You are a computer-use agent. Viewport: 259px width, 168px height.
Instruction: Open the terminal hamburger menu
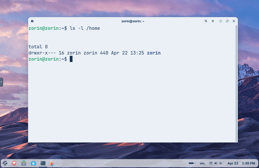point(213,21)
